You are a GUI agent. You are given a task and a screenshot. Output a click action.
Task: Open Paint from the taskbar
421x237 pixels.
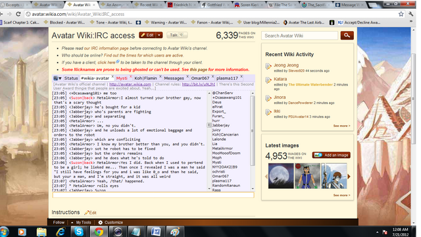(175, 232)
